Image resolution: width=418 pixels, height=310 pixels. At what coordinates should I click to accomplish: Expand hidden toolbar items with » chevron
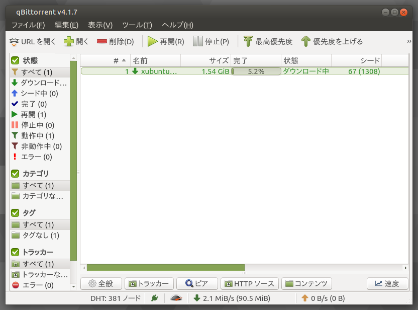[409, 41]
